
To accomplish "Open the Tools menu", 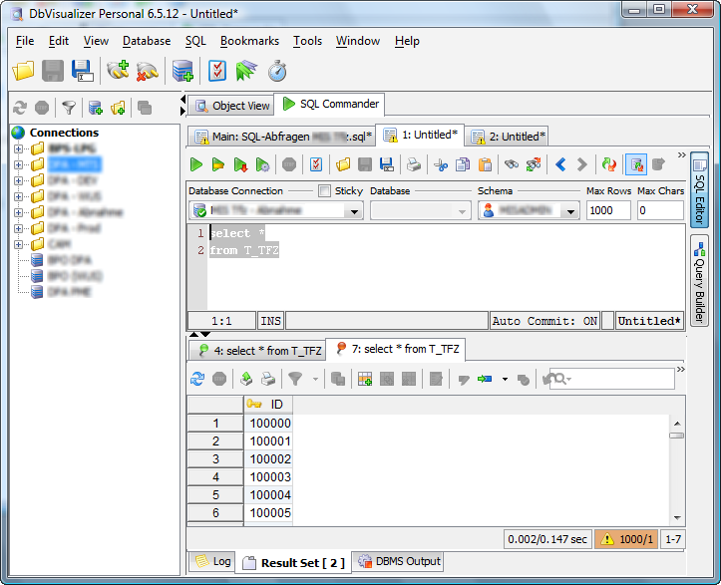I will tap(307, 41).
